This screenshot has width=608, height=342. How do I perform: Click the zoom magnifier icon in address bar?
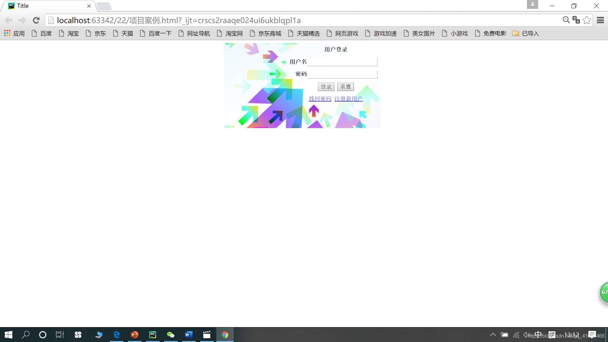(x=566, y=20)
